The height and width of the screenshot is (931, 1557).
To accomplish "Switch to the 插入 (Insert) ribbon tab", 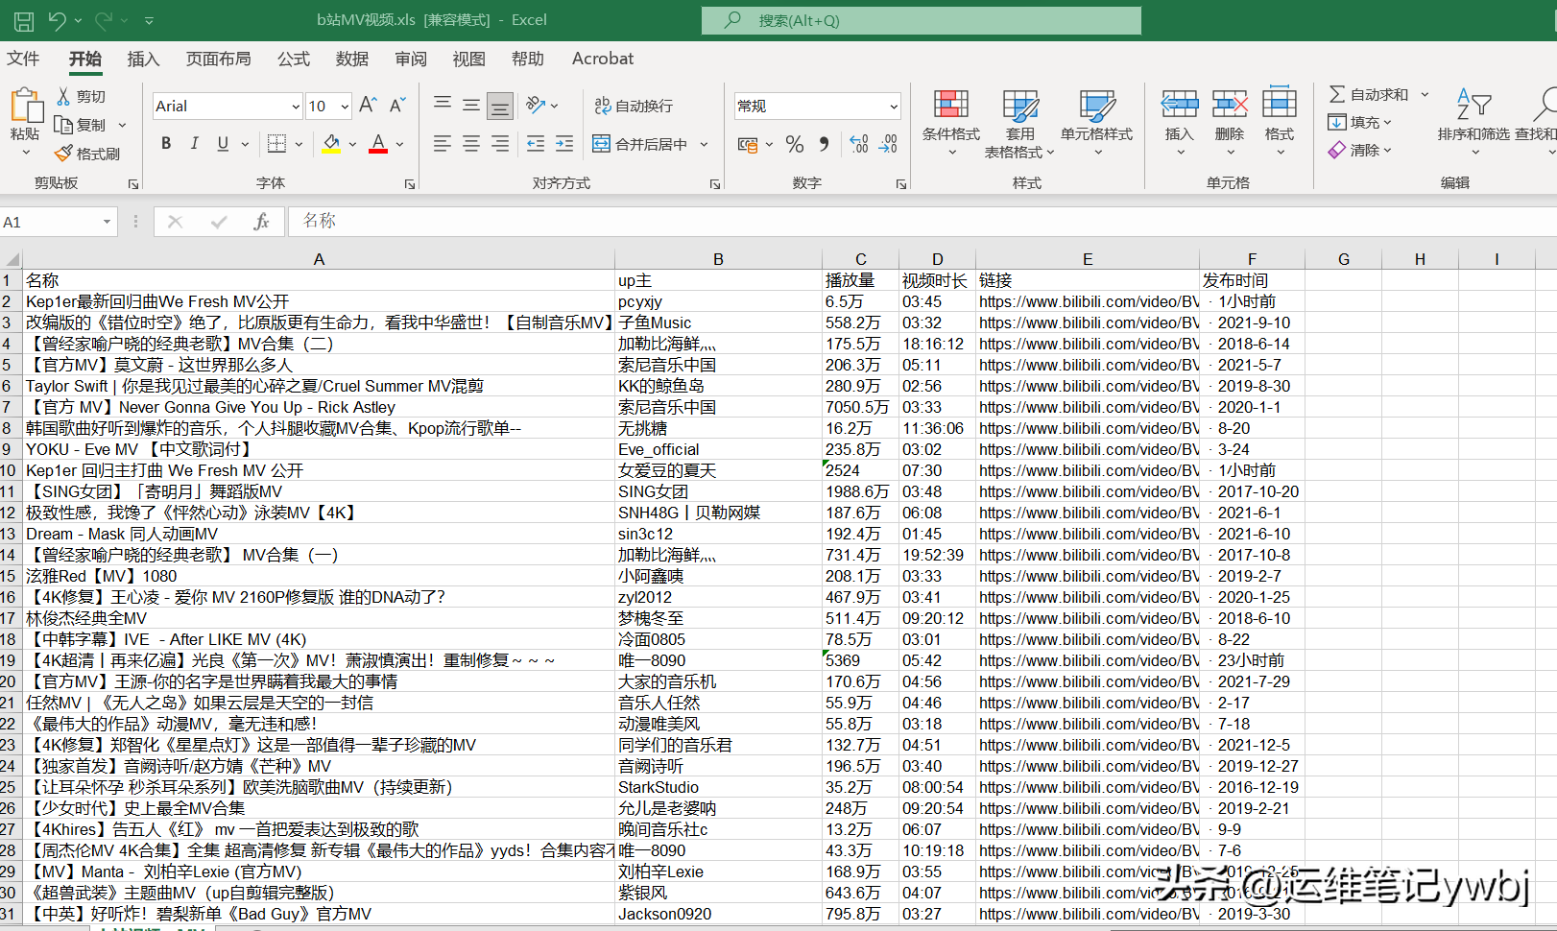I will tap(143, 59).
